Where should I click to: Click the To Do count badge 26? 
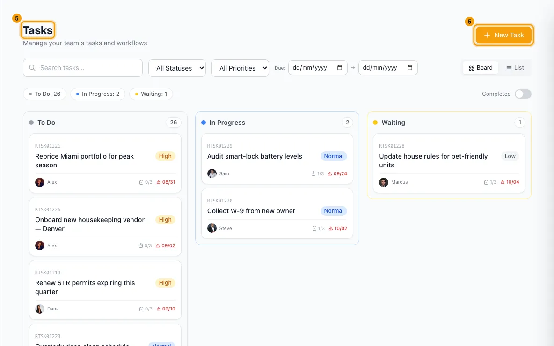174,123
